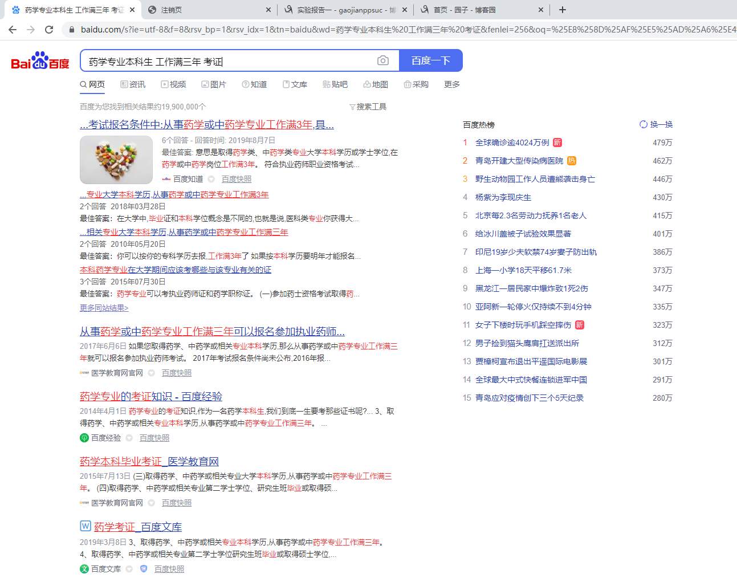The image size is (737, 586).
Task: Open 搜索工具 search tools
Action: (x=368, y=107)
